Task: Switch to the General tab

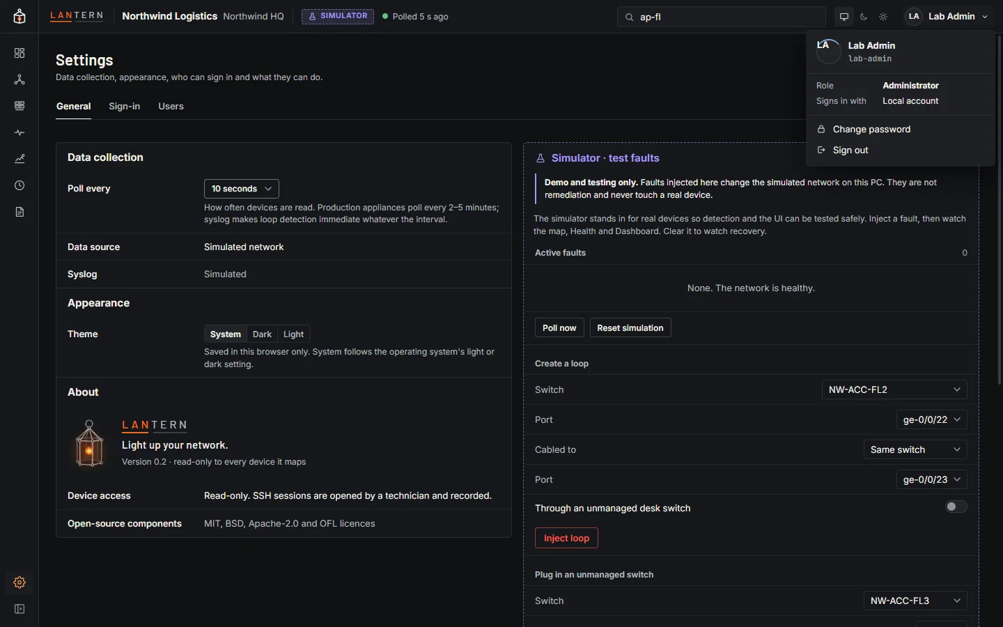Action: tap(74, 107)
